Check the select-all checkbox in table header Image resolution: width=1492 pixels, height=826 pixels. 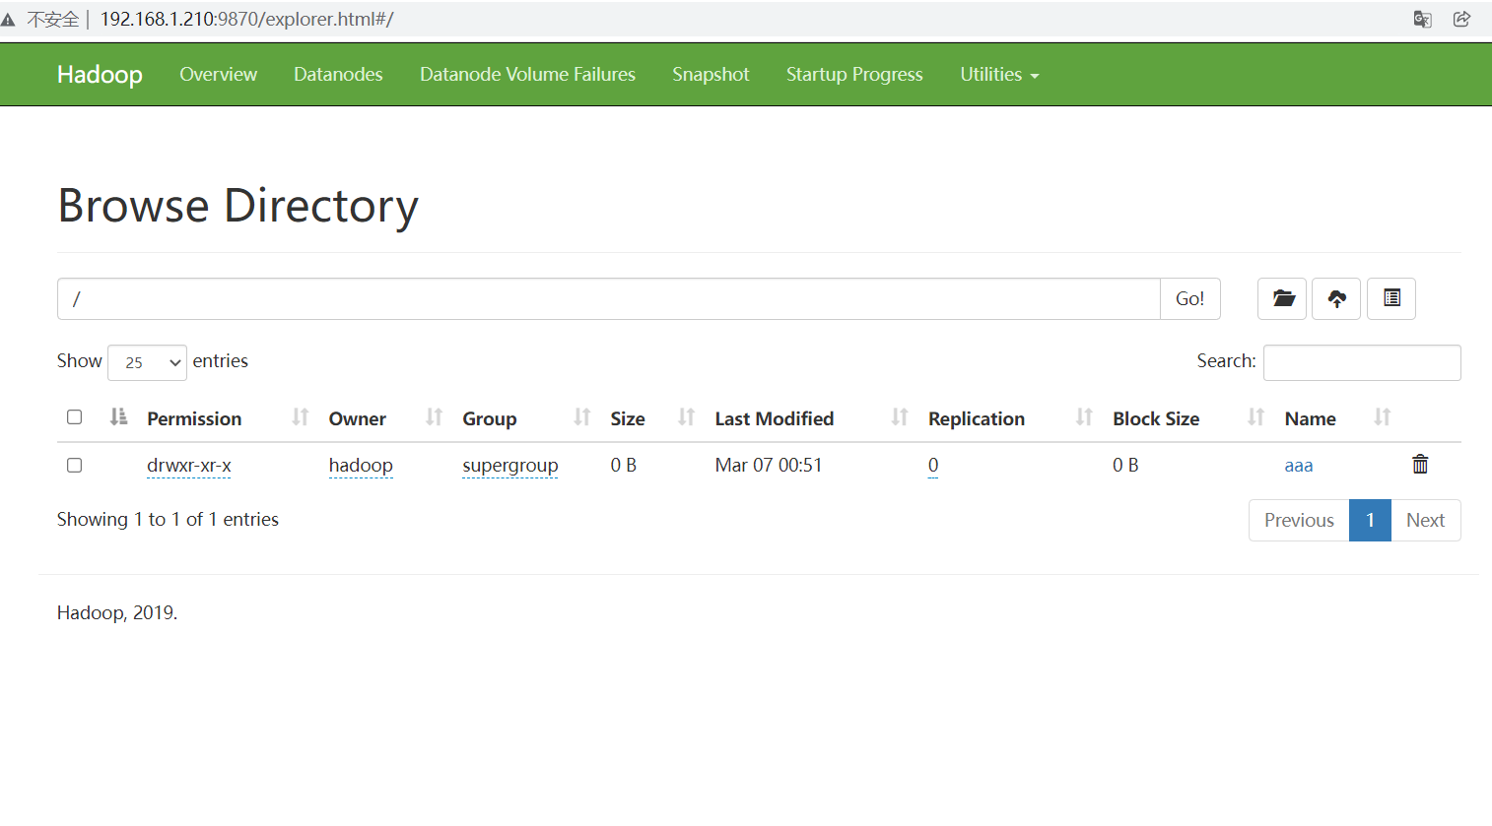[74, 416]
